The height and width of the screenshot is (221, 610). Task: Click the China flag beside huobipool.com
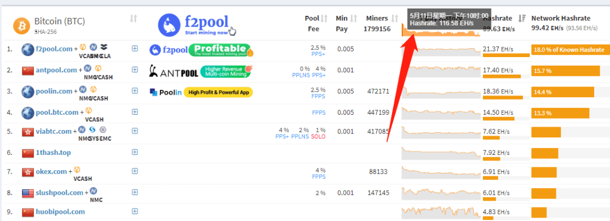click(28, 213)
